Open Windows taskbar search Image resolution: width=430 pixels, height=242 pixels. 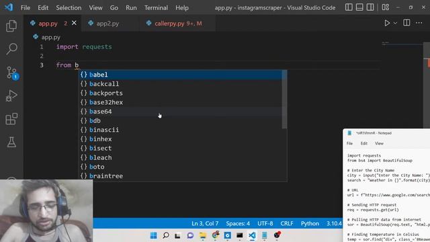pos(166,235)
